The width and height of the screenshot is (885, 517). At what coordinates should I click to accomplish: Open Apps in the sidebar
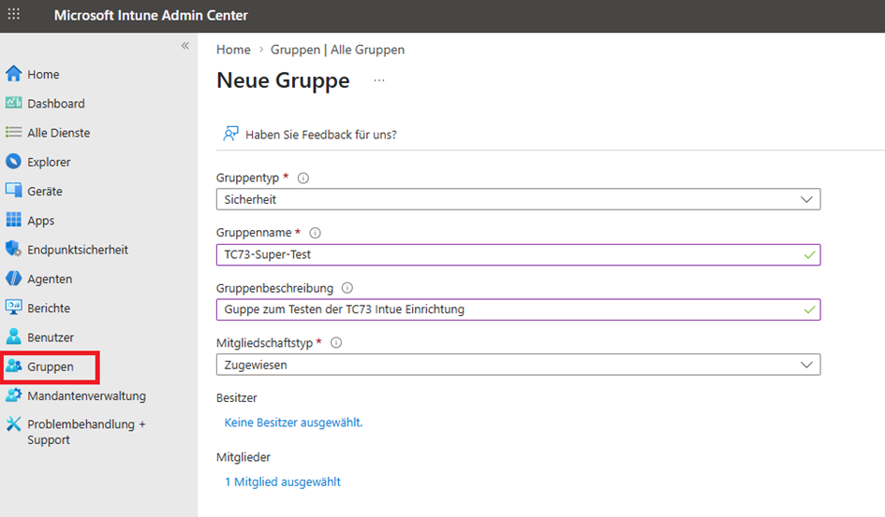pos(41,221)
